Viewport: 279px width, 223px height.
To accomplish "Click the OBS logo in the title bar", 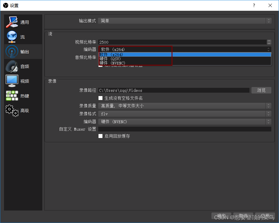I will coord(6,5).
